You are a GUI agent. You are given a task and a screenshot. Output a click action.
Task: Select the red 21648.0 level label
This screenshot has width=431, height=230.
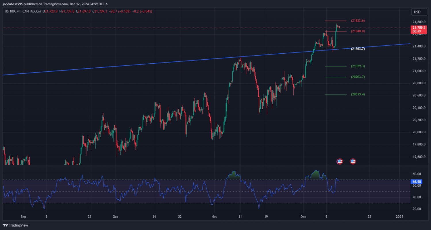358,31
